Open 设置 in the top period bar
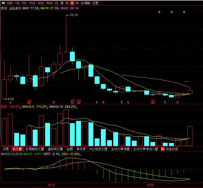 [95, 3]
